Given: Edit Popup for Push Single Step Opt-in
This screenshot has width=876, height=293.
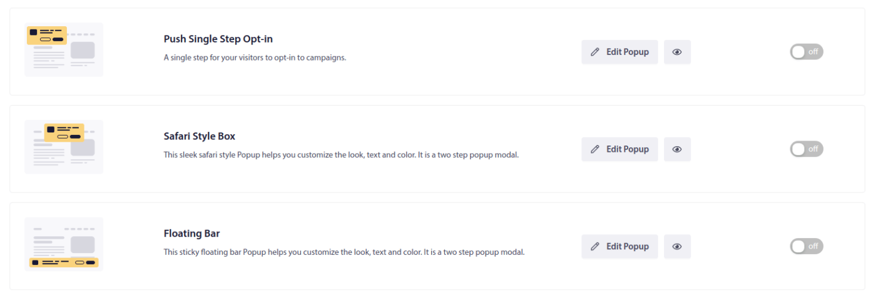Looking at the screenshot, I should pyautogui.click(x=619, y=52).
